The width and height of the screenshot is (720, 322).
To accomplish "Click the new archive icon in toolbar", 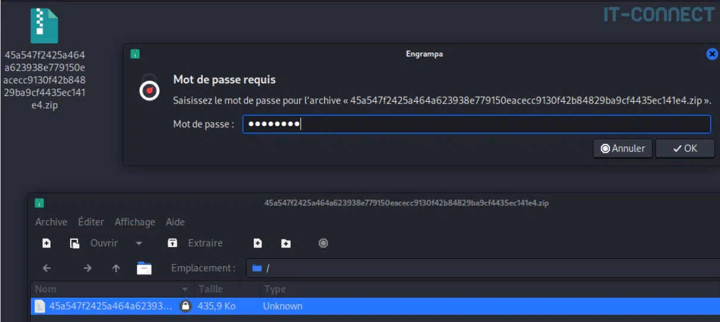I will click(46, 243).
